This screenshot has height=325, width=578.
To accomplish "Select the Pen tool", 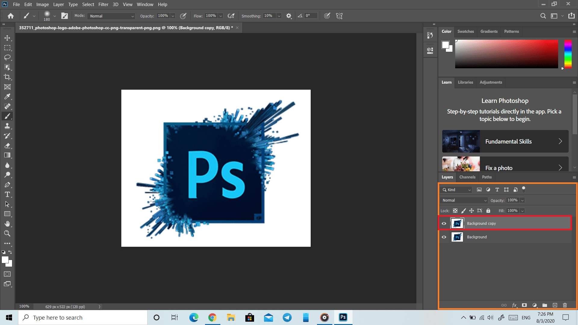I will (7, 185).
